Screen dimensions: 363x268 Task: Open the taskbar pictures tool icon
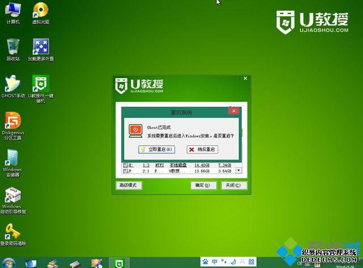[x=97, y=263]
